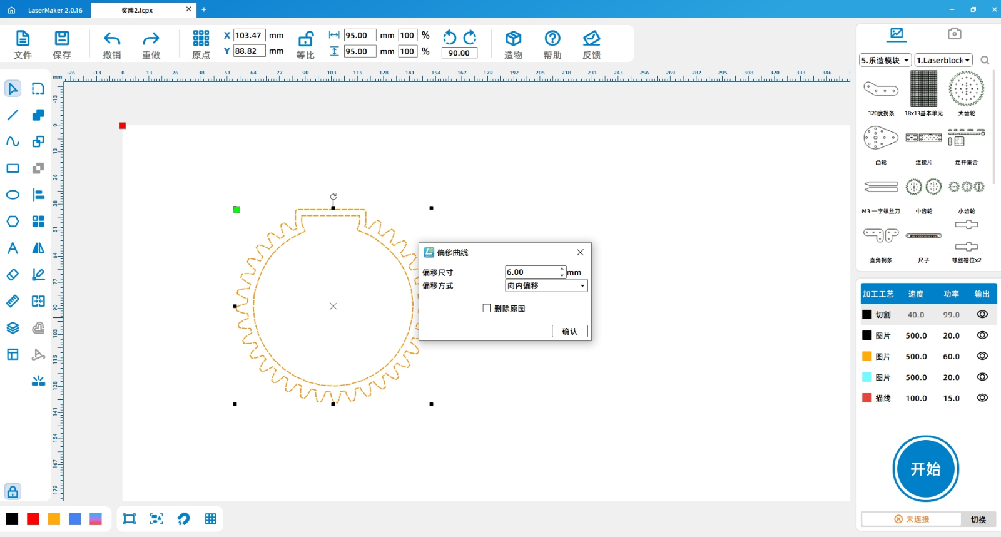This screenshot has width=1001, height=537.
Task: Pick the orange color swatch
Action: 54,519
